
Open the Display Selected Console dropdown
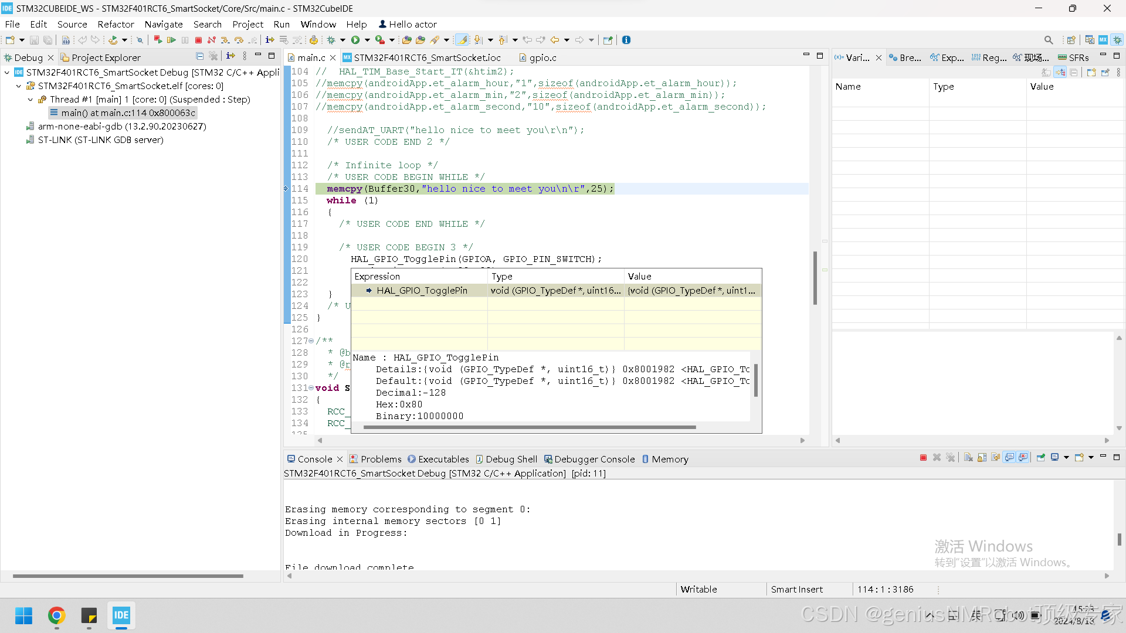(x=1067, y=459)
